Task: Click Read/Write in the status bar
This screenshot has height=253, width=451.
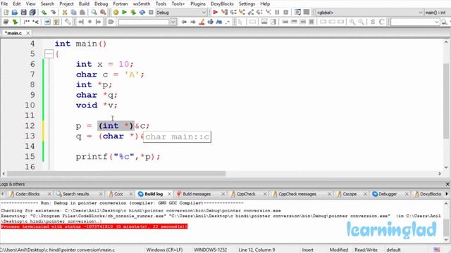Action: (366, 250)
